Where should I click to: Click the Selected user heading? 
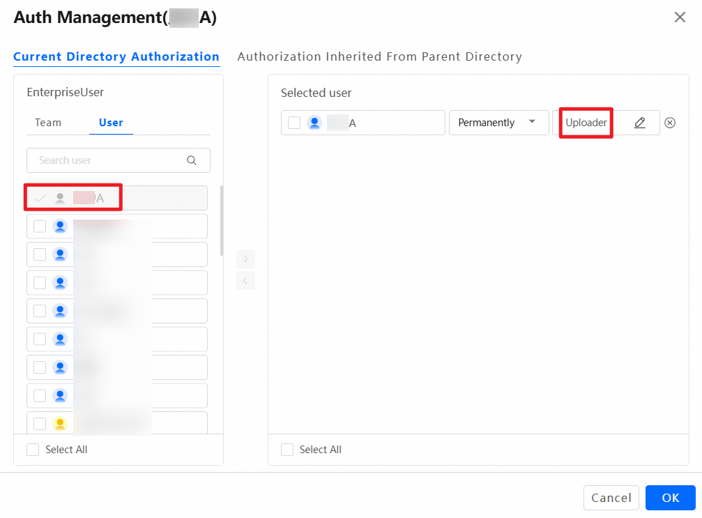316,93
